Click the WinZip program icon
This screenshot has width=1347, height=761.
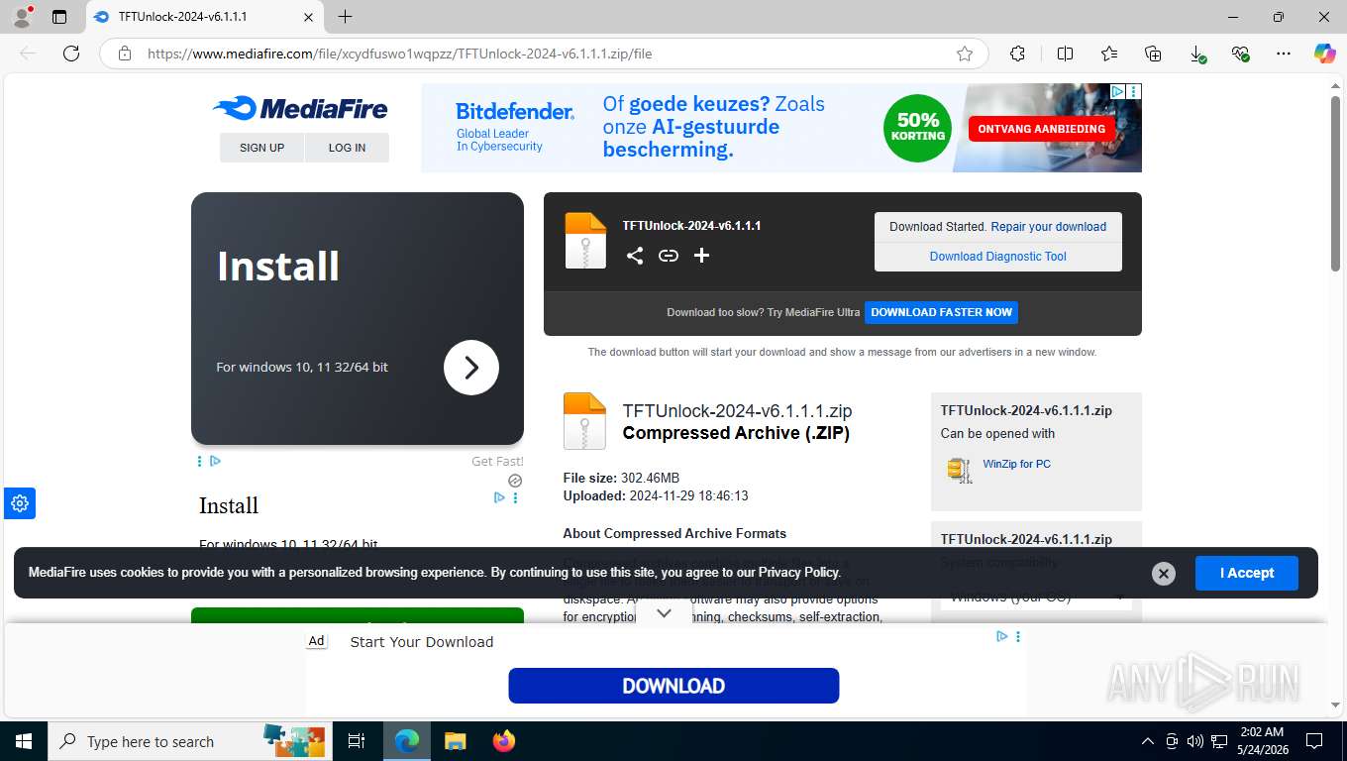[x=959, y=470]
